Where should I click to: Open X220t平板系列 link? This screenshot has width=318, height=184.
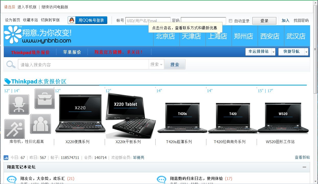pyautogui.click(x=128, y=142)
